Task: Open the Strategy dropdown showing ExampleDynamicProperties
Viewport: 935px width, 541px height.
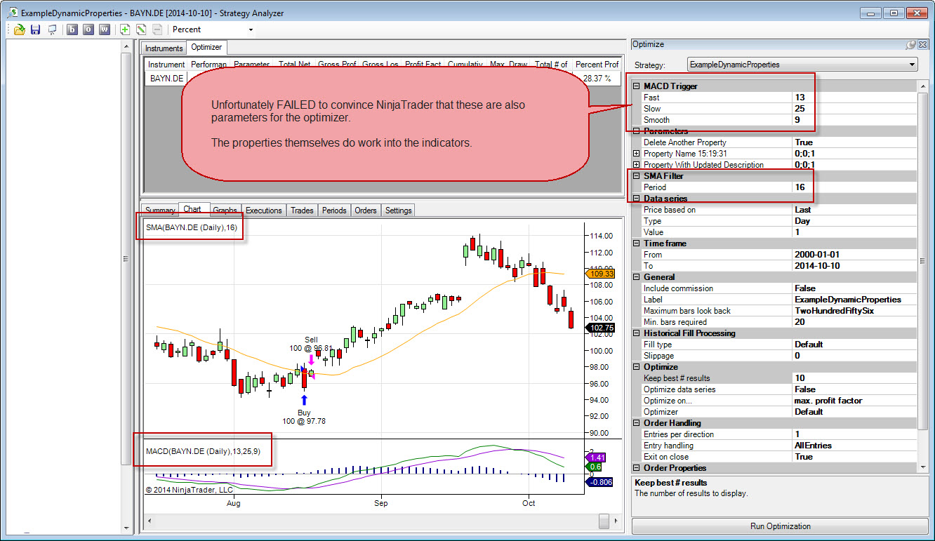Action: (802, 65)
